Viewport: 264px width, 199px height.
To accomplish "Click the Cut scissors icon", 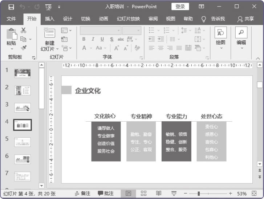I will point(24,31).
